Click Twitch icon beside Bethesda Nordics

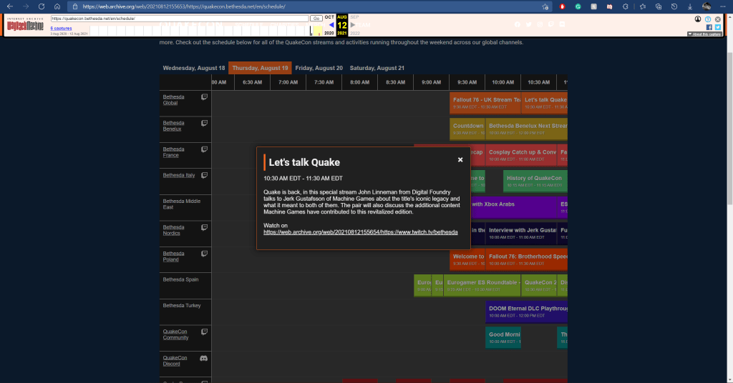(x=204, y=227)
